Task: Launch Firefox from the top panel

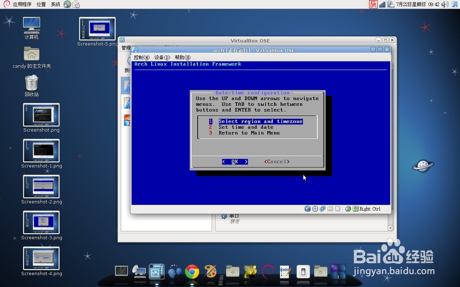Action: pos(67,5)
